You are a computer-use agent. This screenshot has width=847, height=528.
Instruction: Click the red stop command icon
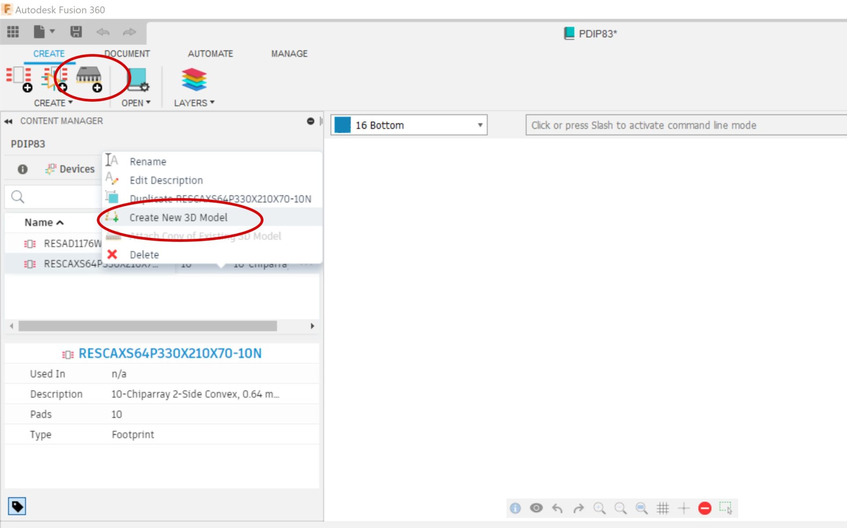click(705, 508)
